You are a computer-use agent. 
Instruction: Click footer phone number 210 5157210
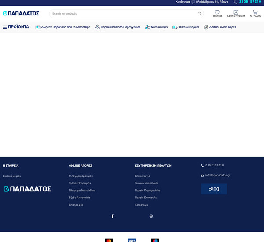click(x=215, y=165)
